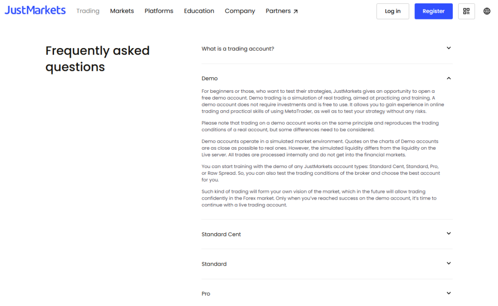The width and height of the screenshot is (498, 306).
Task: Collapse the Demo section chevron
Action: pyautogui.click(x=448, y=78)
